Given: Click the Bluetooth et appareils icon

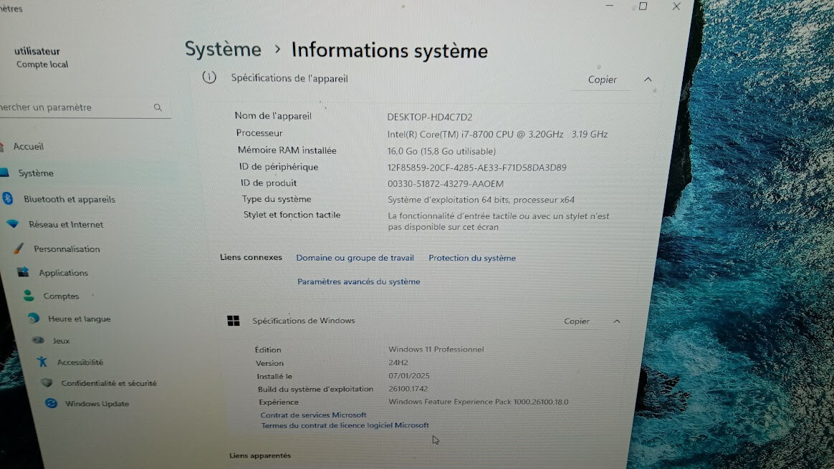Looking at the screenshot, I should (8, 198).
